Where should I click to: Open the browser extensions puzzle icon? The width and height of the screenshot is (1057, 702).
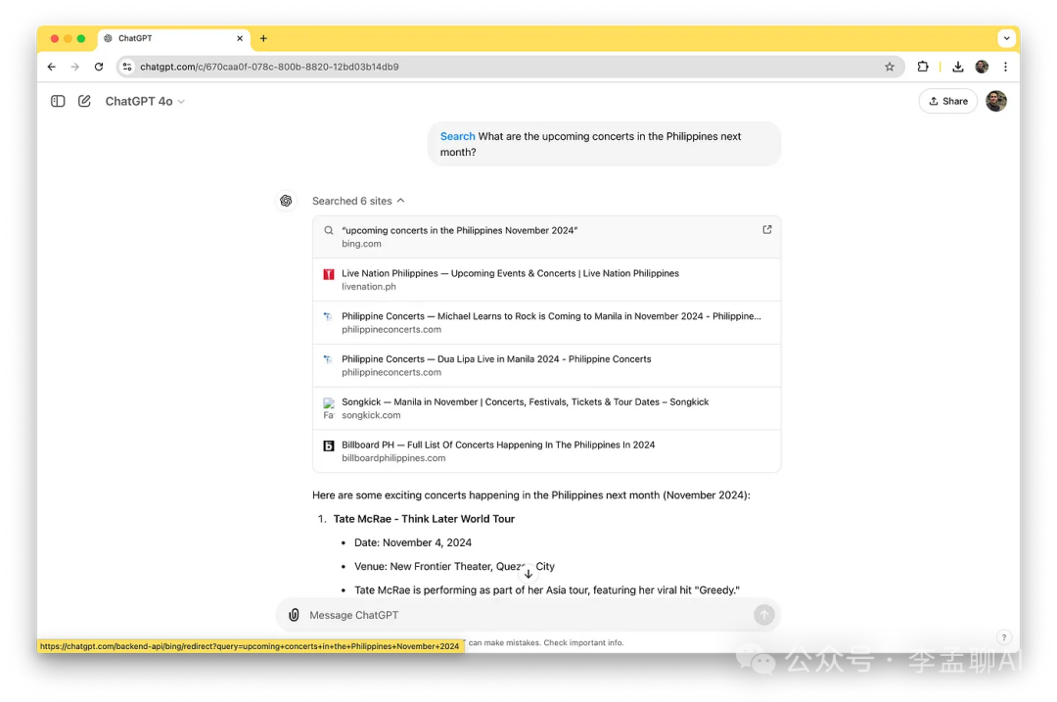[x=923, y=67]
